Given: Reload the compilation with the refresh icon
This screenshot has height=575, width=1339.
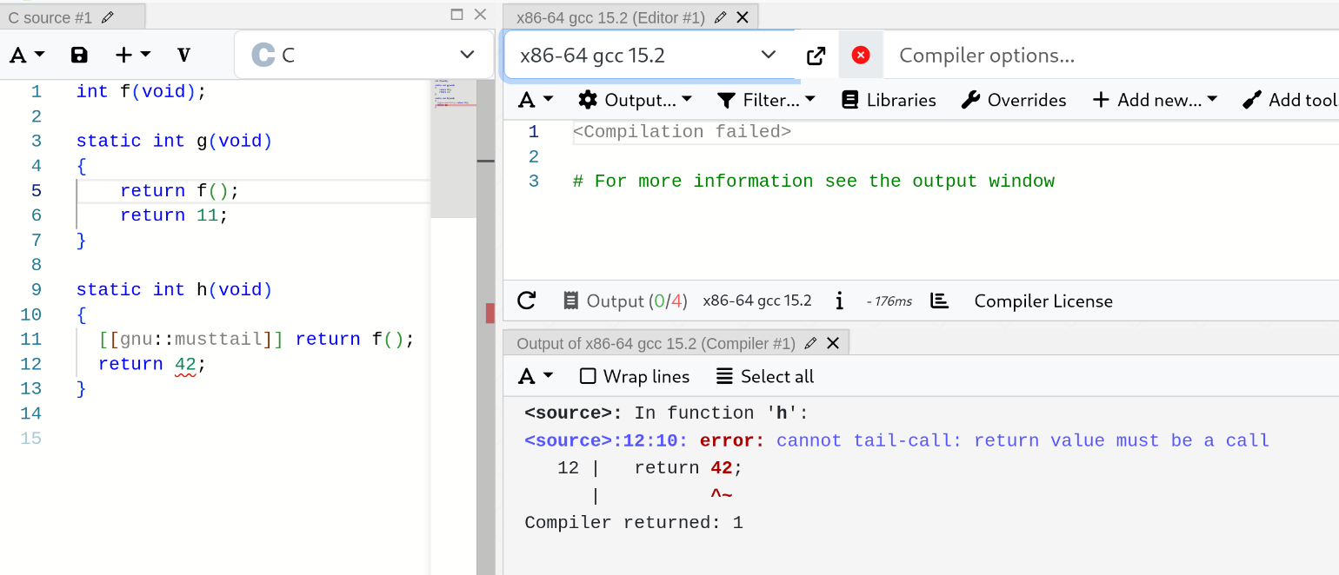Looking at the screenshot, I should coord(526,301).
